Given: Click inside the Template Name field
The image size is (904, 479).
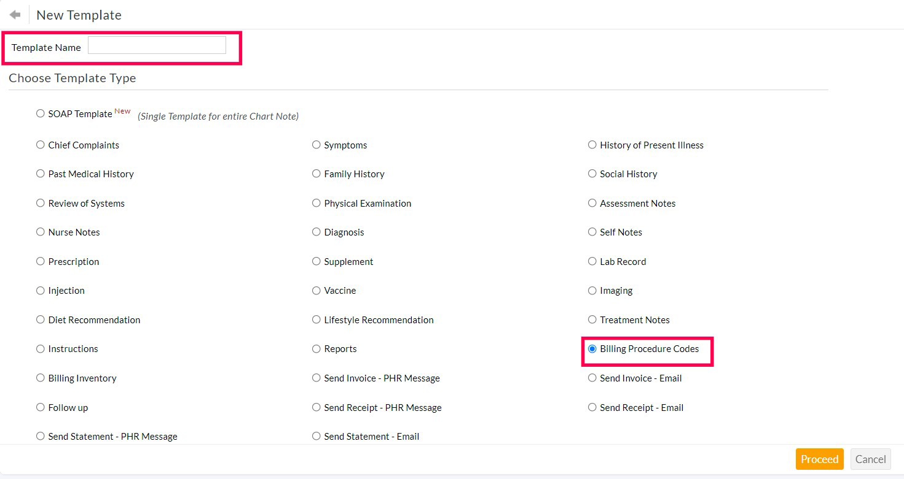Looking at the screenshot, I should [156, 45].
